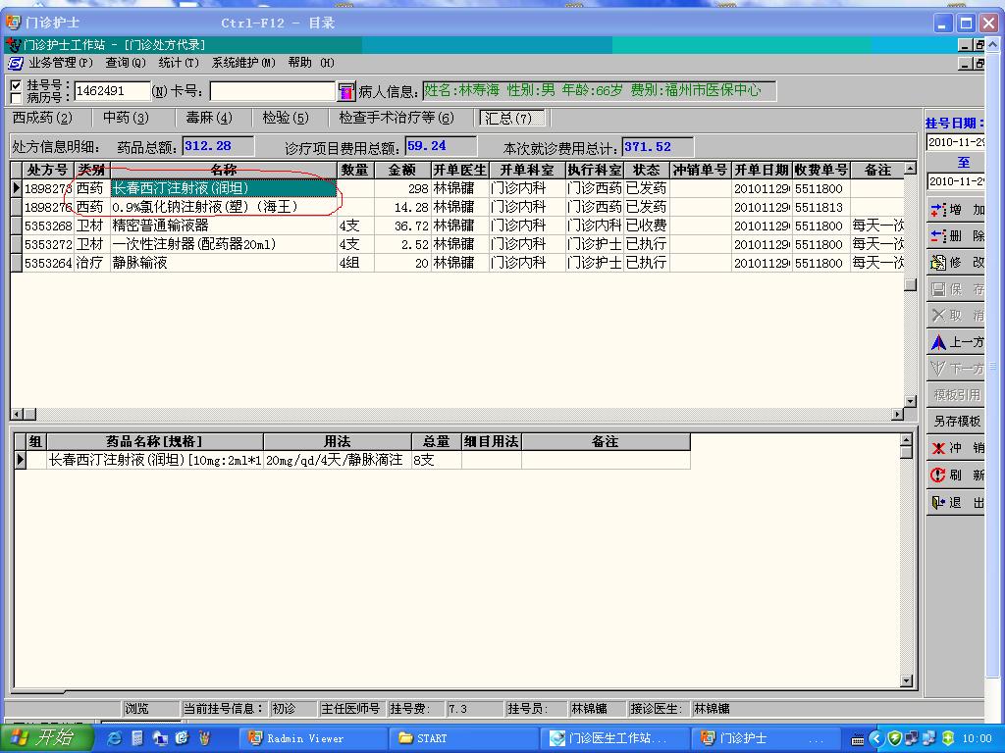Image resolution: width=1005 pixels, height=753 pixels.
Task: Click the calculator-like quick launch icon
Action: click(x=137, y=738)
